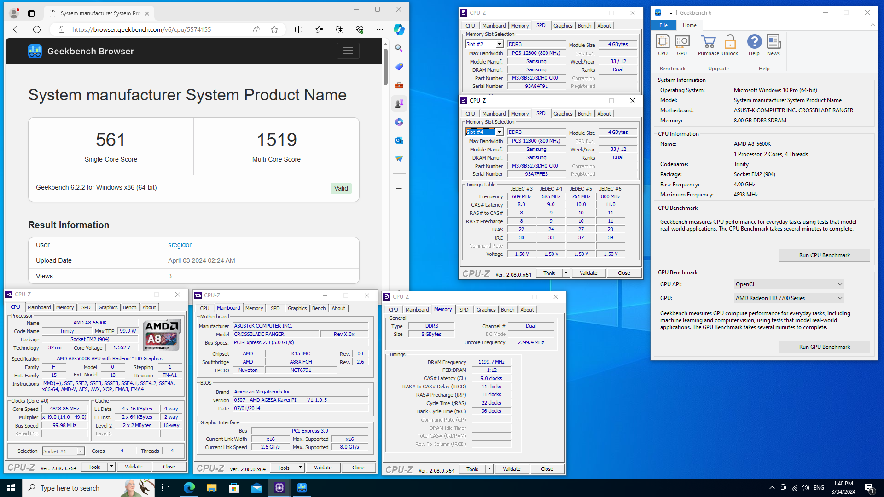Select SPD tab in Mainboard CPU-Z window
The width and height of the screenshot is (884, 497).
[x=275, y=308]
